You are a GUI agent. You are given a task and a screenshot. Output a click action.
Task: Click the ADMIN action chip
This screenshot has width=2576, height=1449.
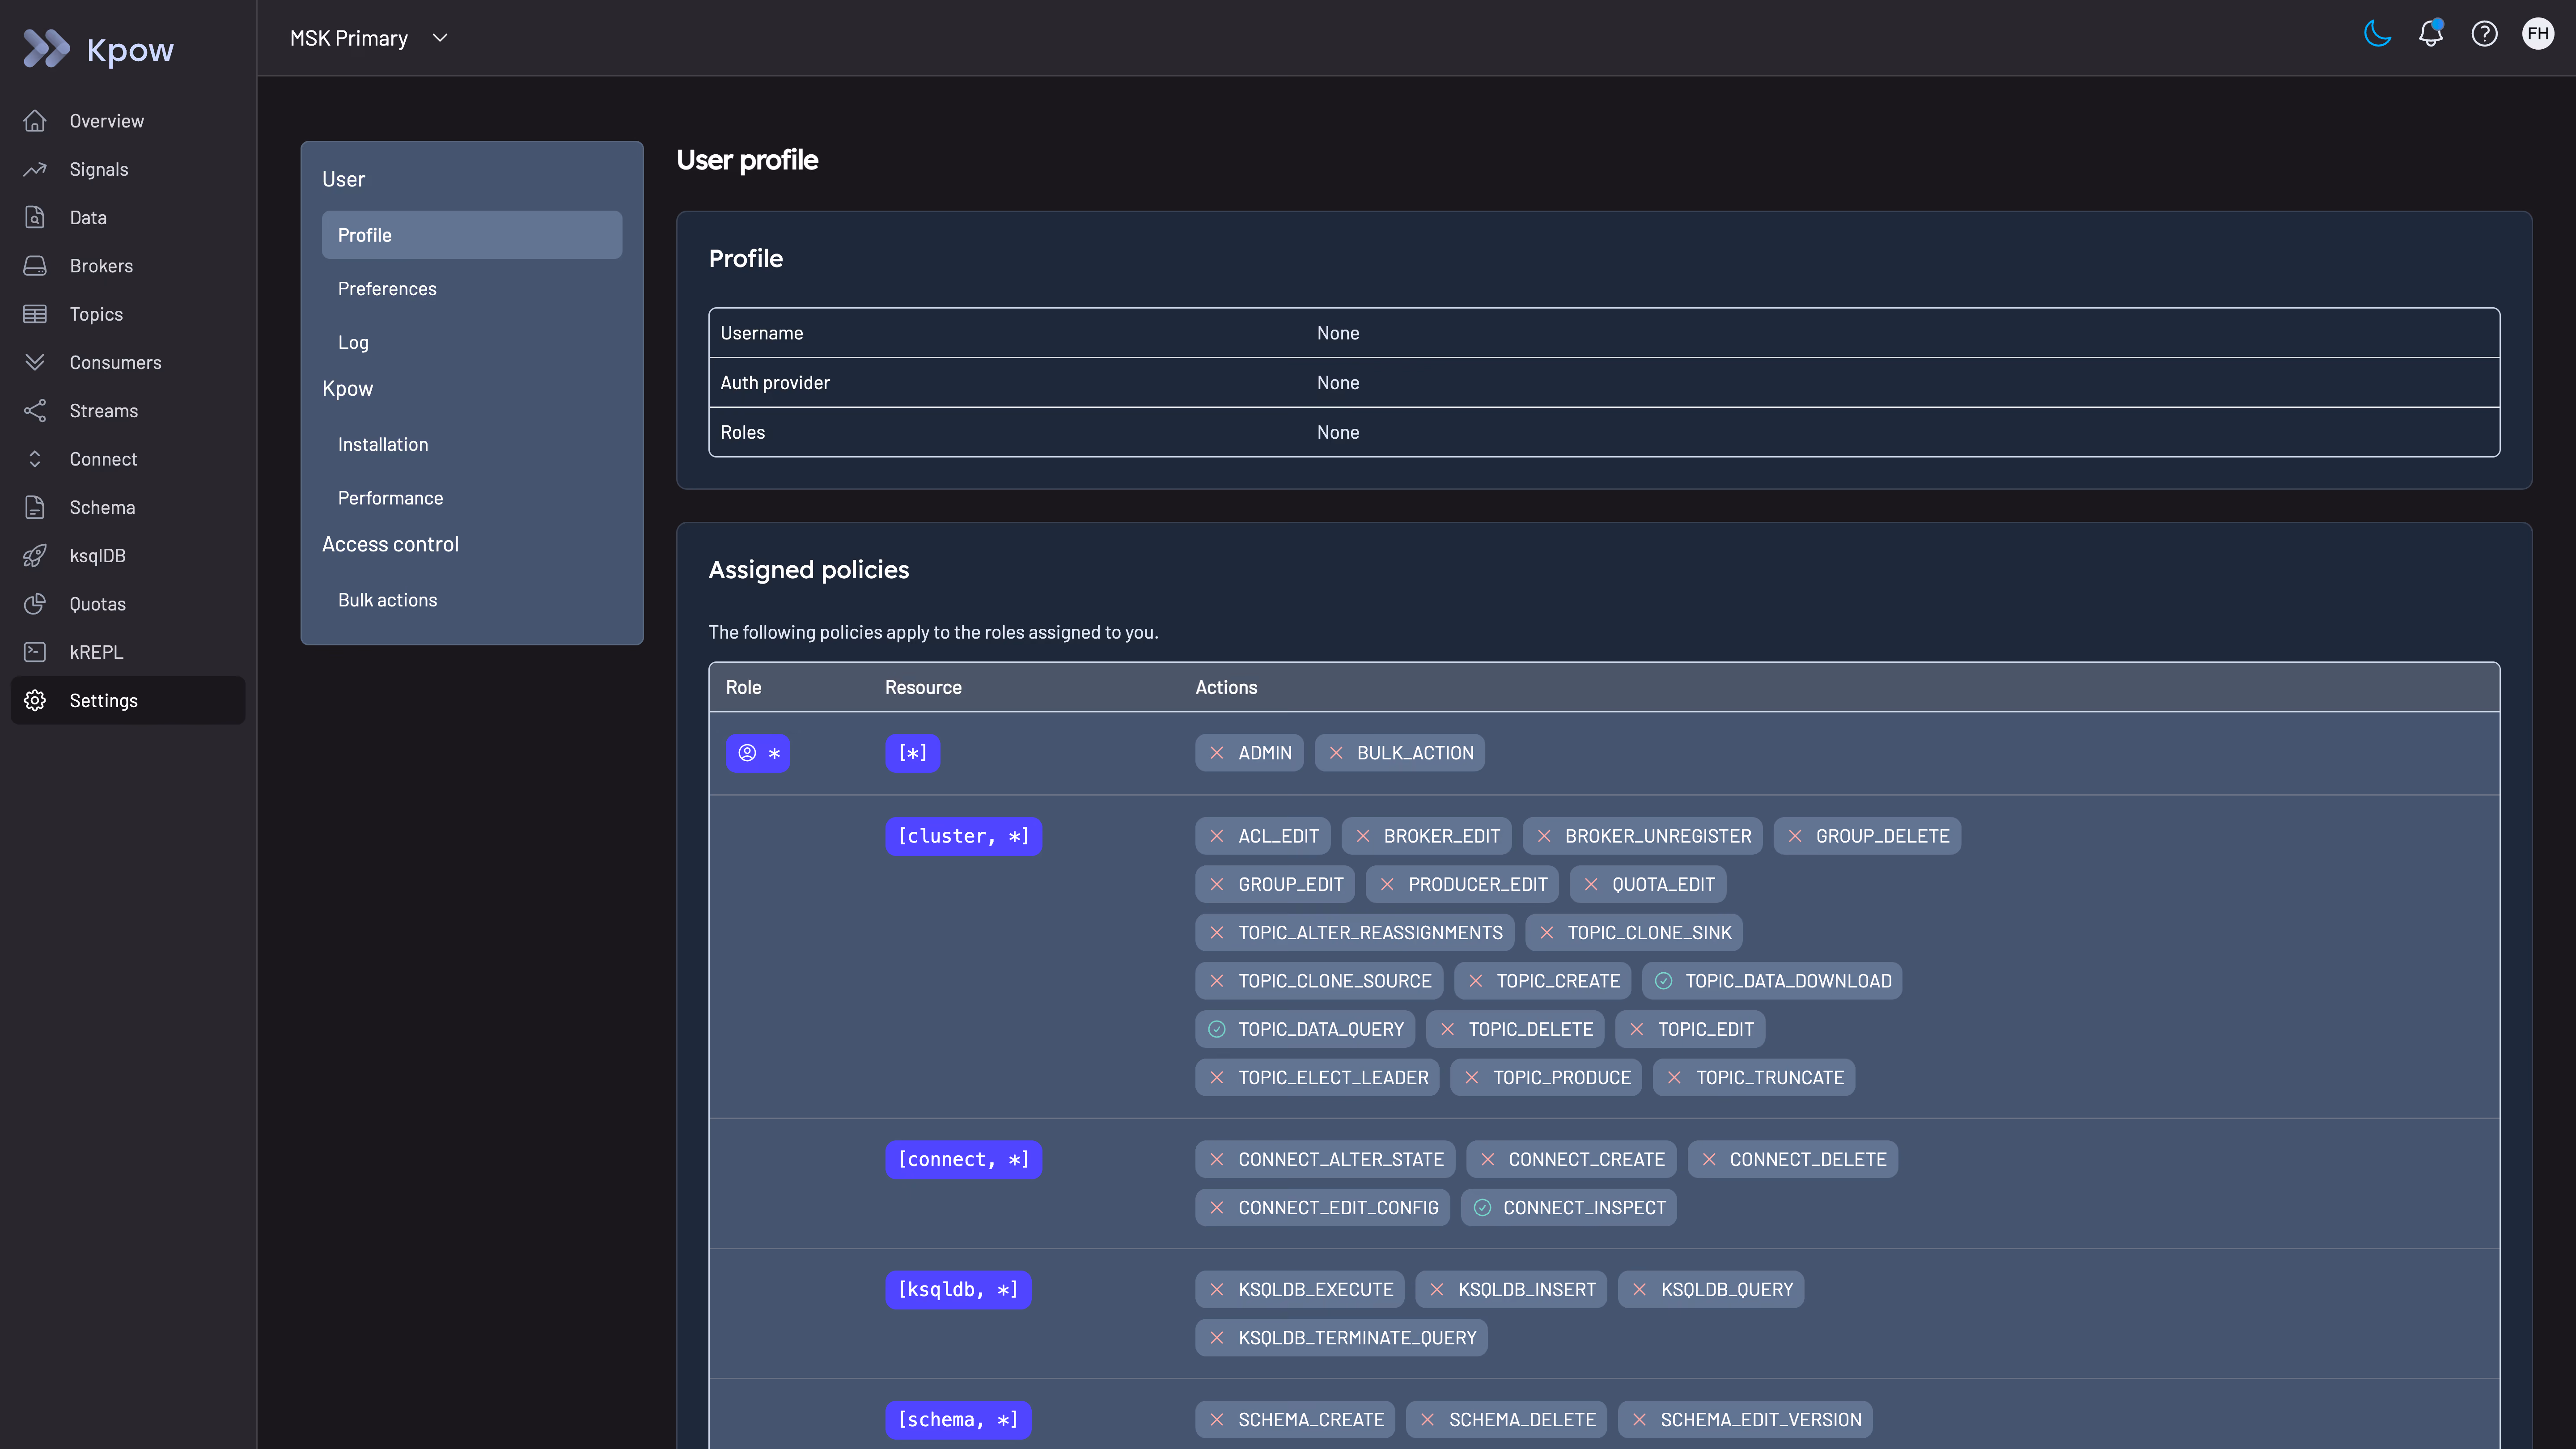point(1249,753)
